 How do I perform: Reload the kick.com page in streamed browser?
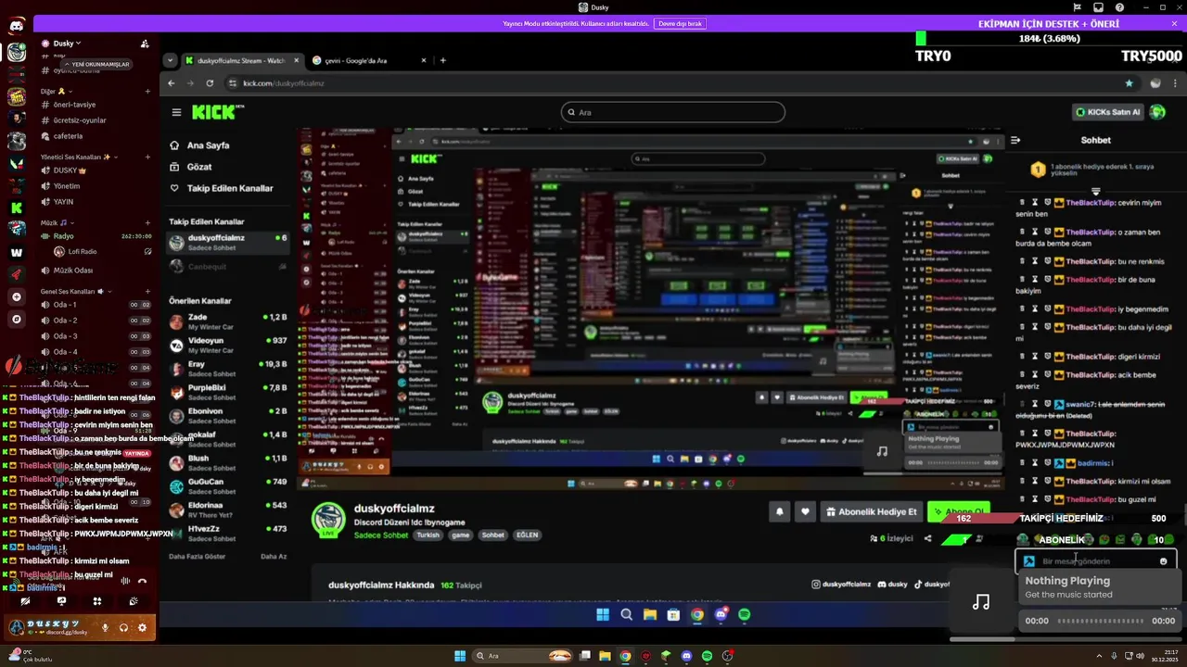pos(210,83)
